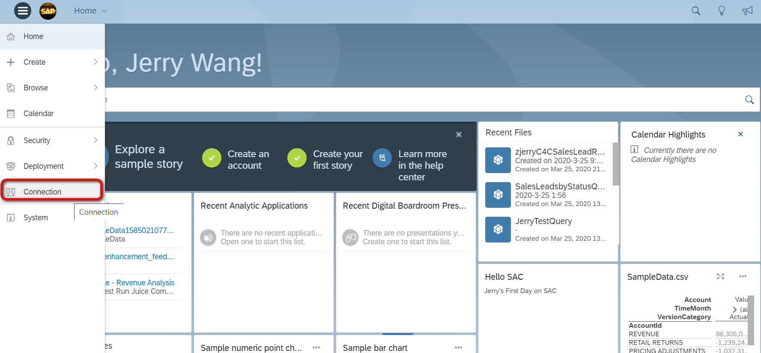Click the Home house icon in sidebar

11,36
